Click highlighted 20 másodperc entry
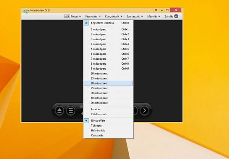Image resolution: width=229 pixels, height=159 pixels. (108, 83)
